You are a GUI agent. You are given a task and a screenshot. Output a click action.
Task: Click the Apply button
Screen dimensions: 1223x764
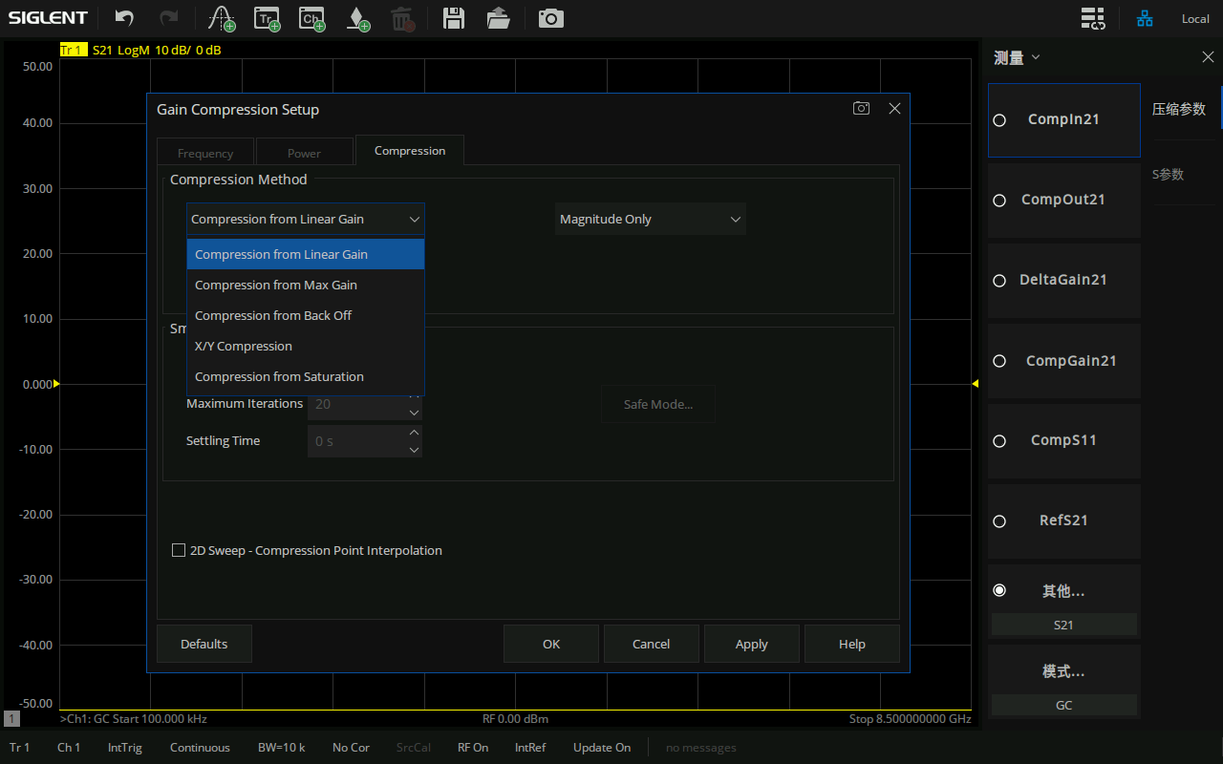[x=751, y=644]
